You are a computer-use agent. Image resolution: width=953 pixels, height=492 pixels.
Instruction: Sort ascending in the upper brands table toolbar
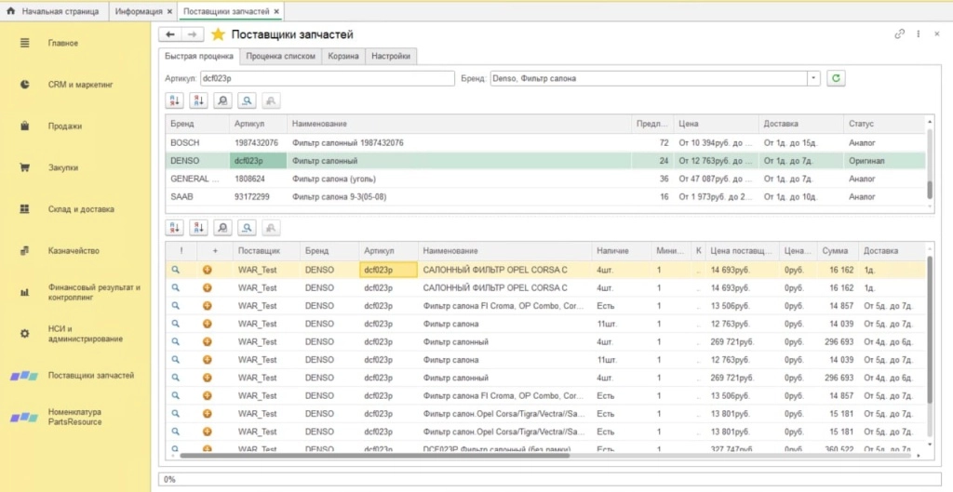[x=174, y=100]
